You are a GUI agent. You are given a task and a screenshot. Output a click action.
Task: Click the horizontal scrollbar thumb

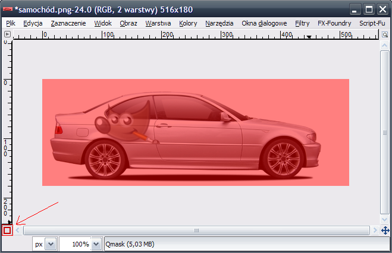point(196,230)
